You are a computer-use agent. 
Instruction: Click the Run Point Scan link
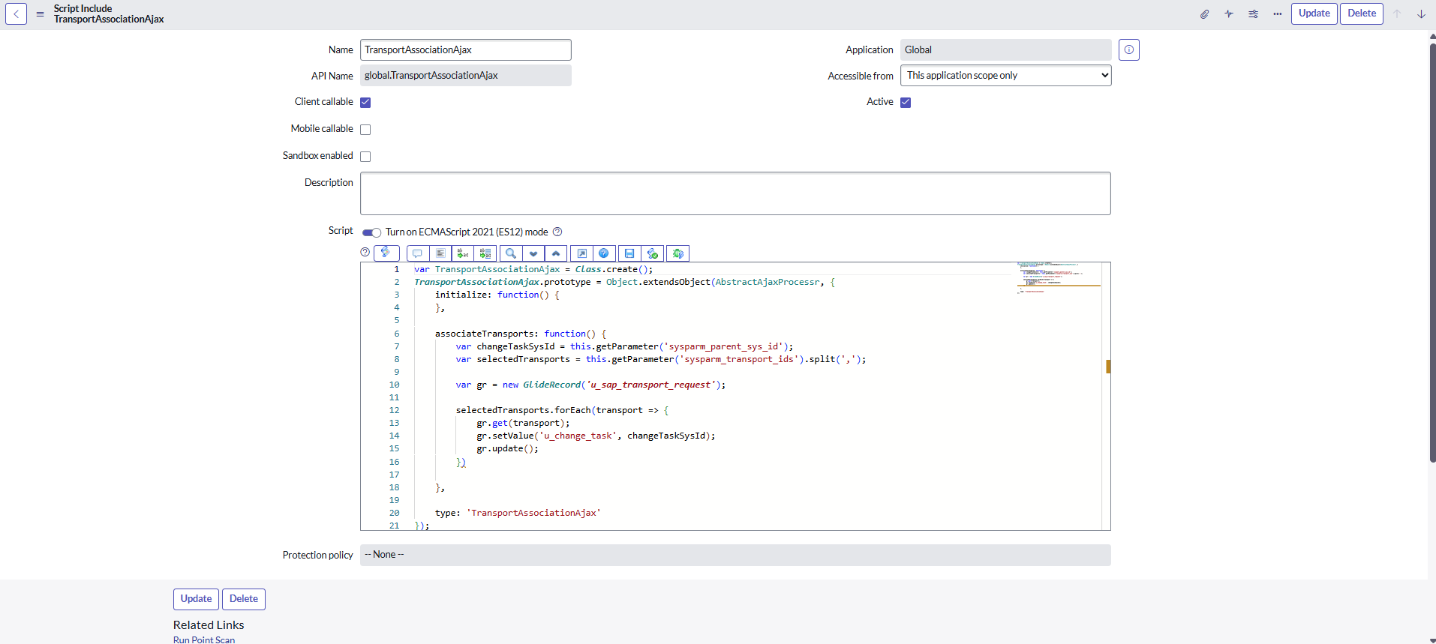[x=204, y=640]
